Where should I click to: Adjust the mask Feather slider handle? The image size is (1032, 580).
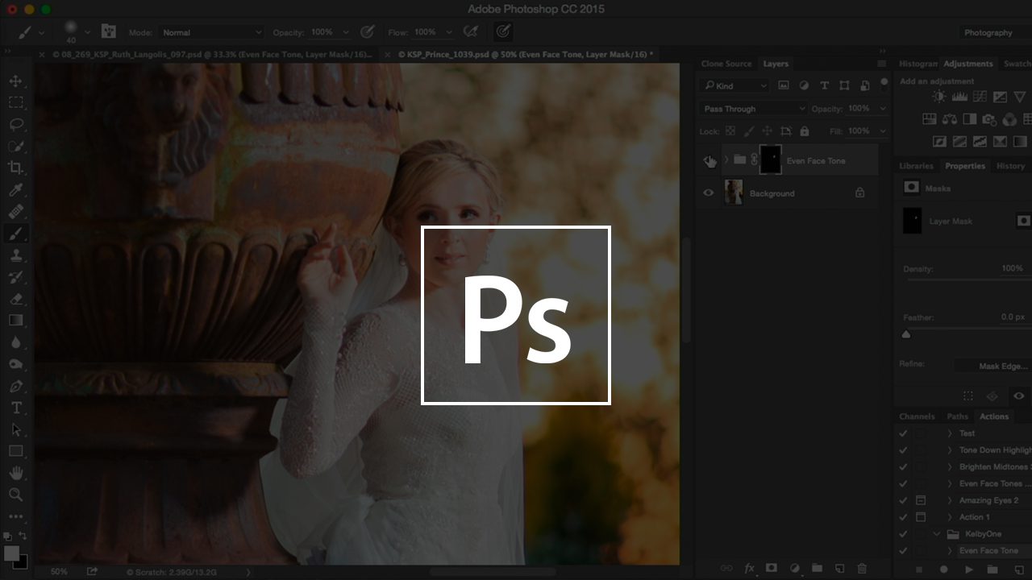click(906, 334)
